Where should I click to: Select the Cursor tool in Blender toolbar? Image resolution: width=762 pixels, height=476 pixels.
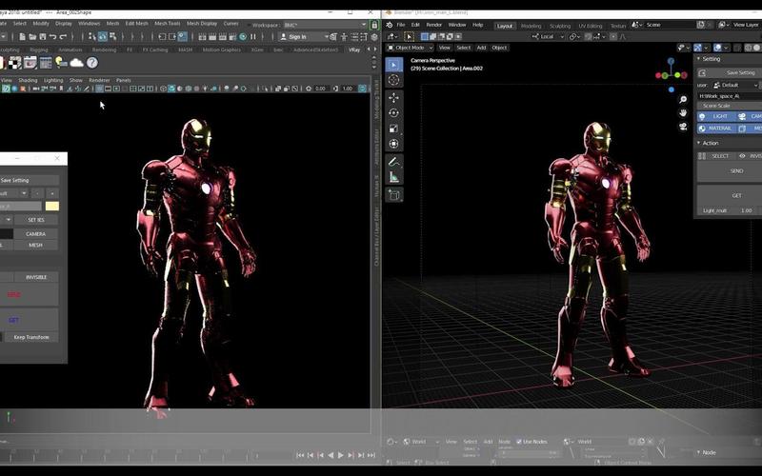394,81
